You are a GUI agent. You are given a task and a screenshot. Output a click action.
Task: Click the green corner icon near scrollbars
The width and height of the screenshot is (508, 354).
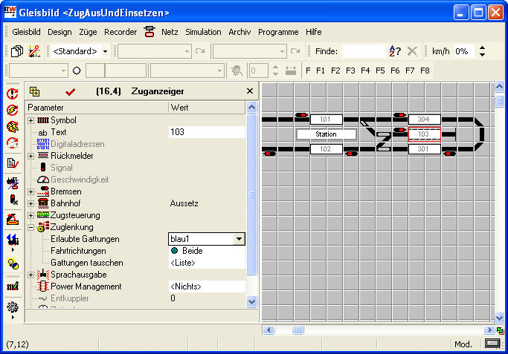[500, 330]
